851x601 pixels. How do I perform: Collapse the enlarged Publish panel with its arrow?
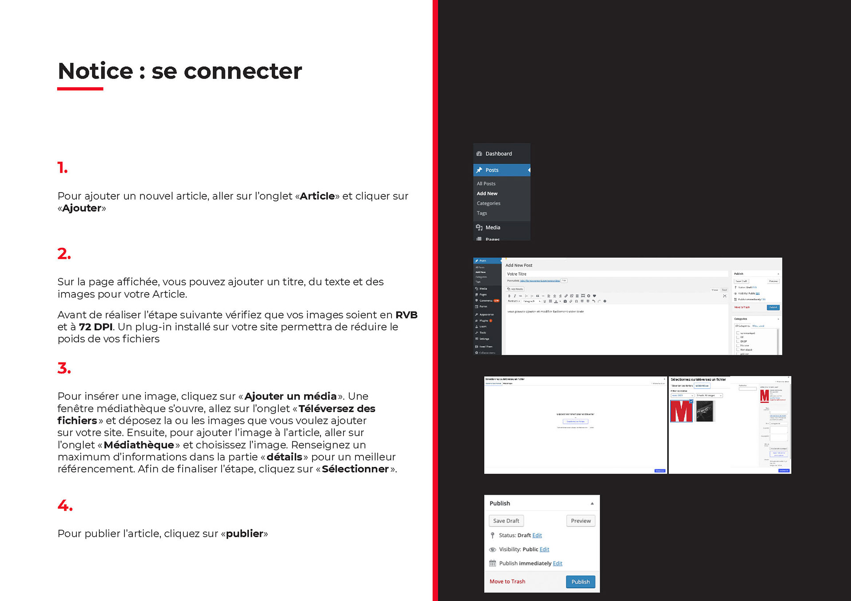[592, 504]
